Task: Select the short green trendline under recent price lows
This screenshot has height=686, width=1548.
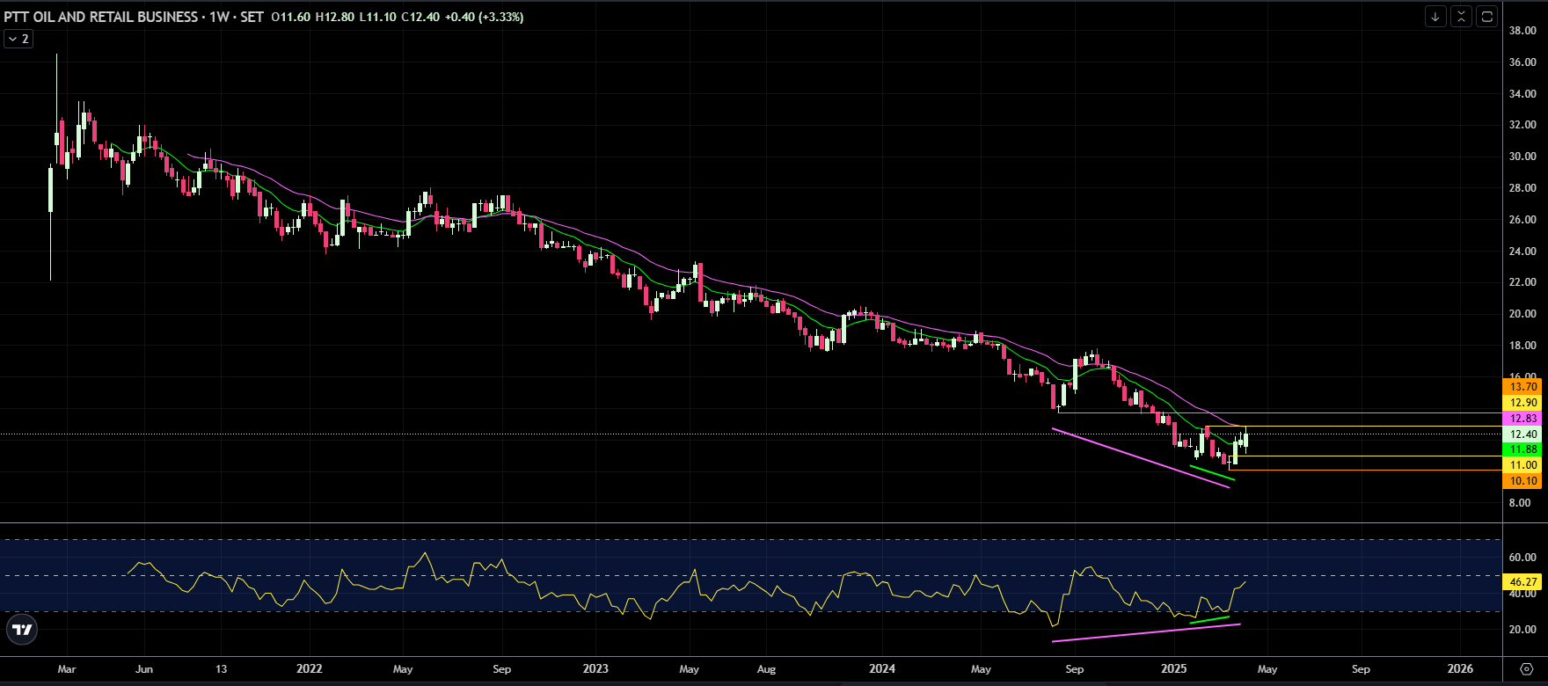Action: tap(1212, 473)
